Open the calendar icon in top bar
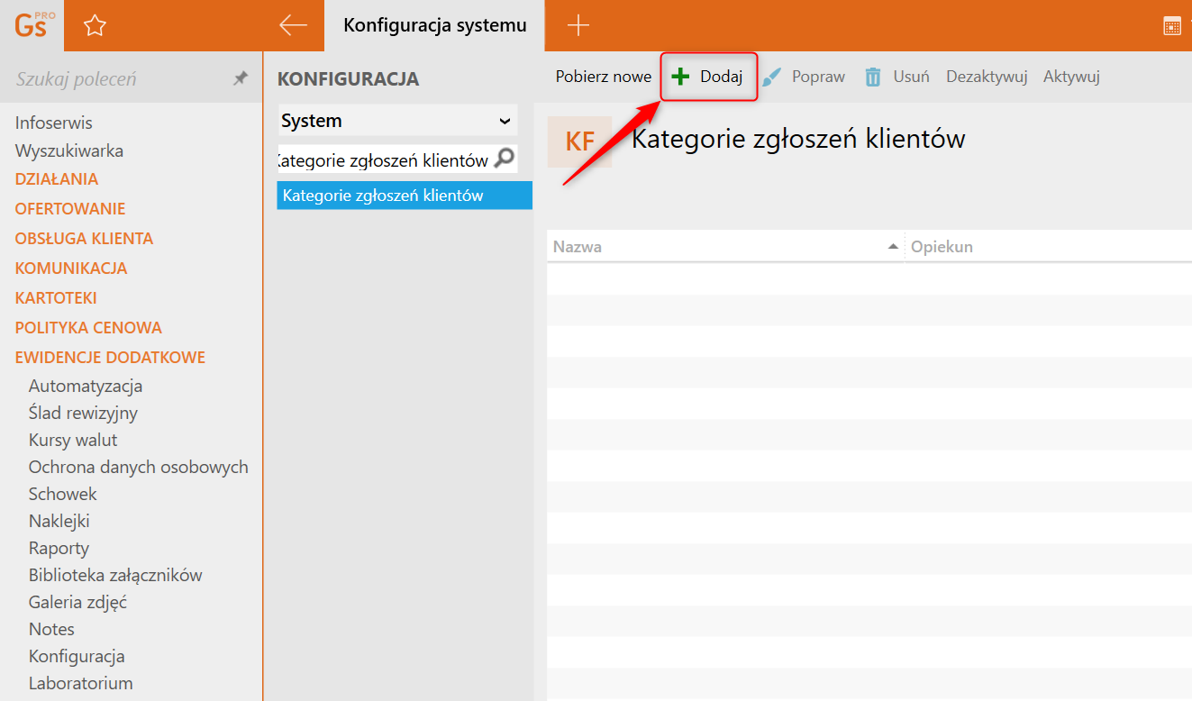The height and width of the screenshot is (701, 1192). click(1172, 26)
